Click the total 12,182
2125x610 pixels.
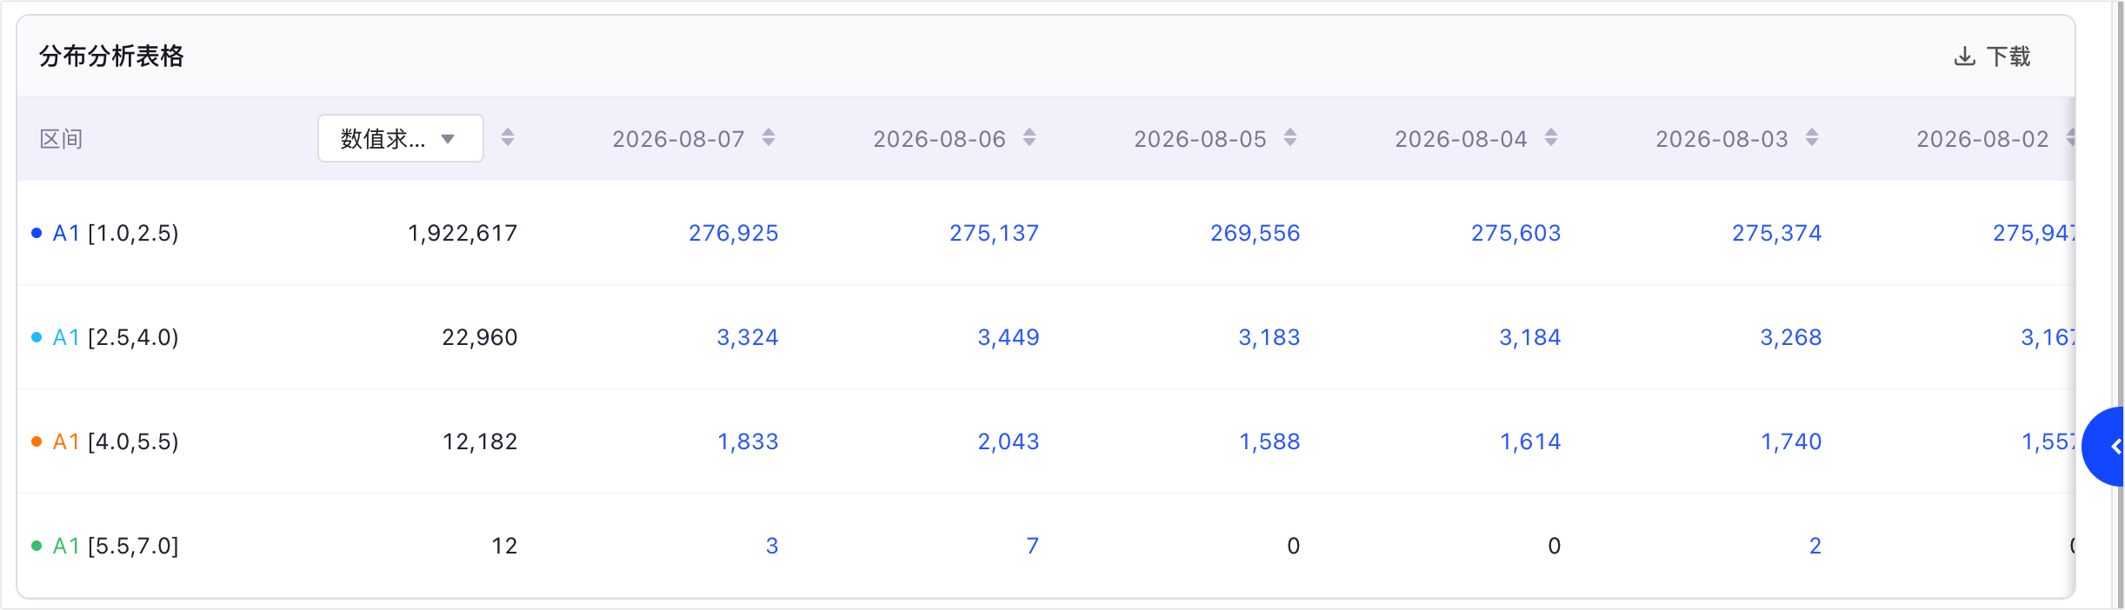point(479,441)
